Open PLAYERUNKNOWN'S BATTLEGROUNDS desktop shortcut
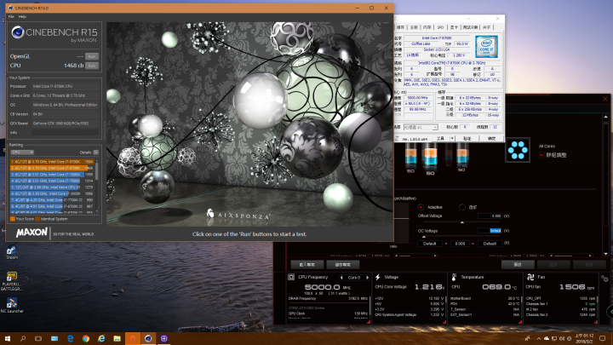 click(12, 281)
